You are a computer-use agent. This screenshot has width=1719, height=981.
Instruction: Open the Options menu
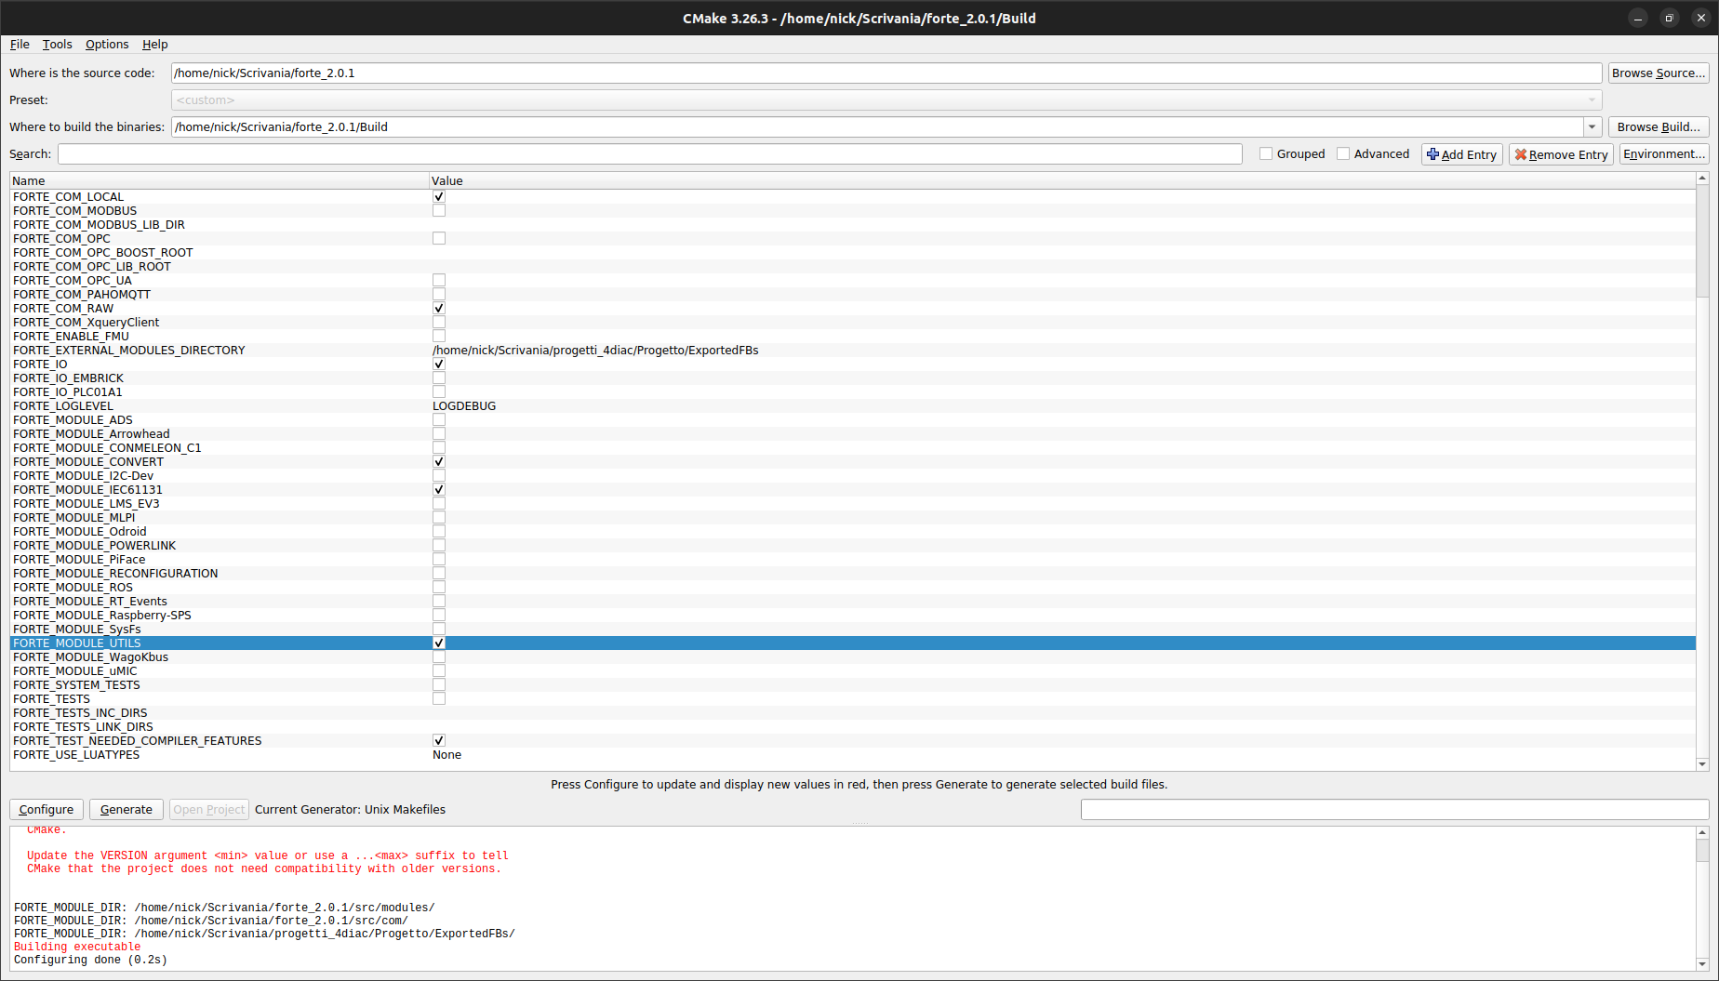107,44
